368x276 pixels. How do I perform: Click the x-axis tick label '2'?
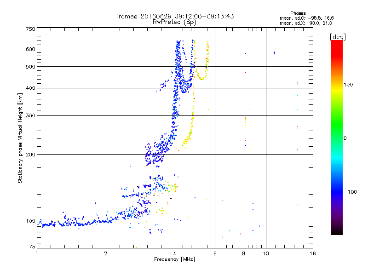pyautogui.click(x=106, y=253)
